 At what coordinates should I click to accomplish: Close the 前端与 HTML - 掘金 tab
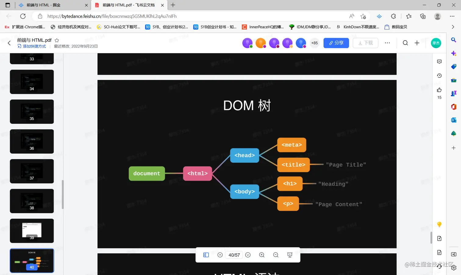(86, 5)
